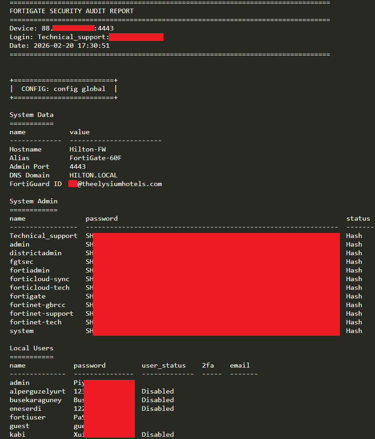Select the System Admin section heading
Image resolution: width=375 pixels, height=439 pixels.
coord(33,201)
